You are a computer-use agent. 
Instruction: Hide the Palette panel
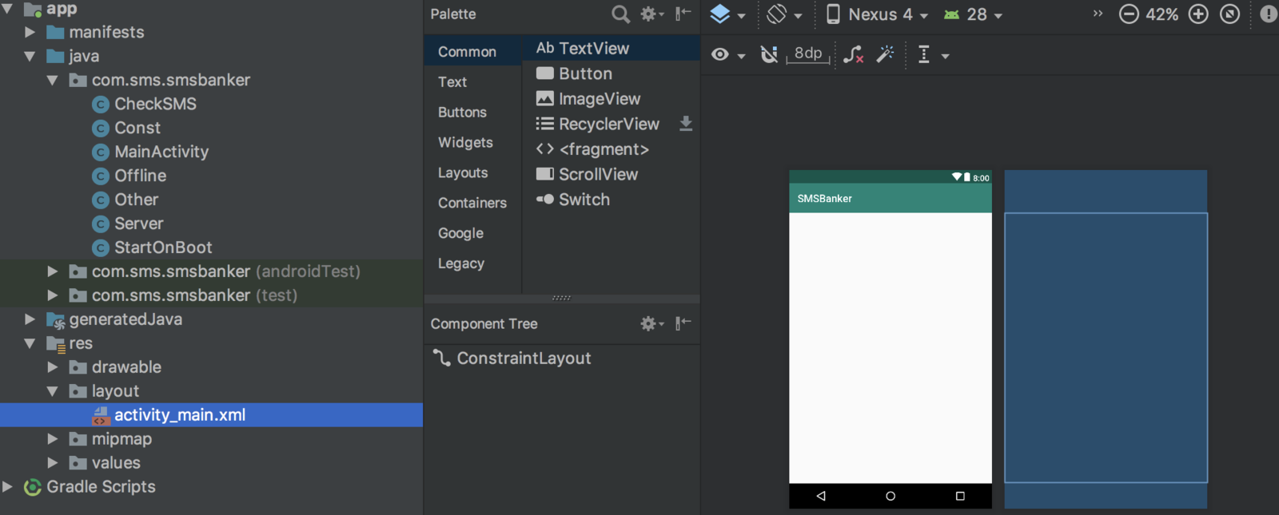(x=683, y=14)
